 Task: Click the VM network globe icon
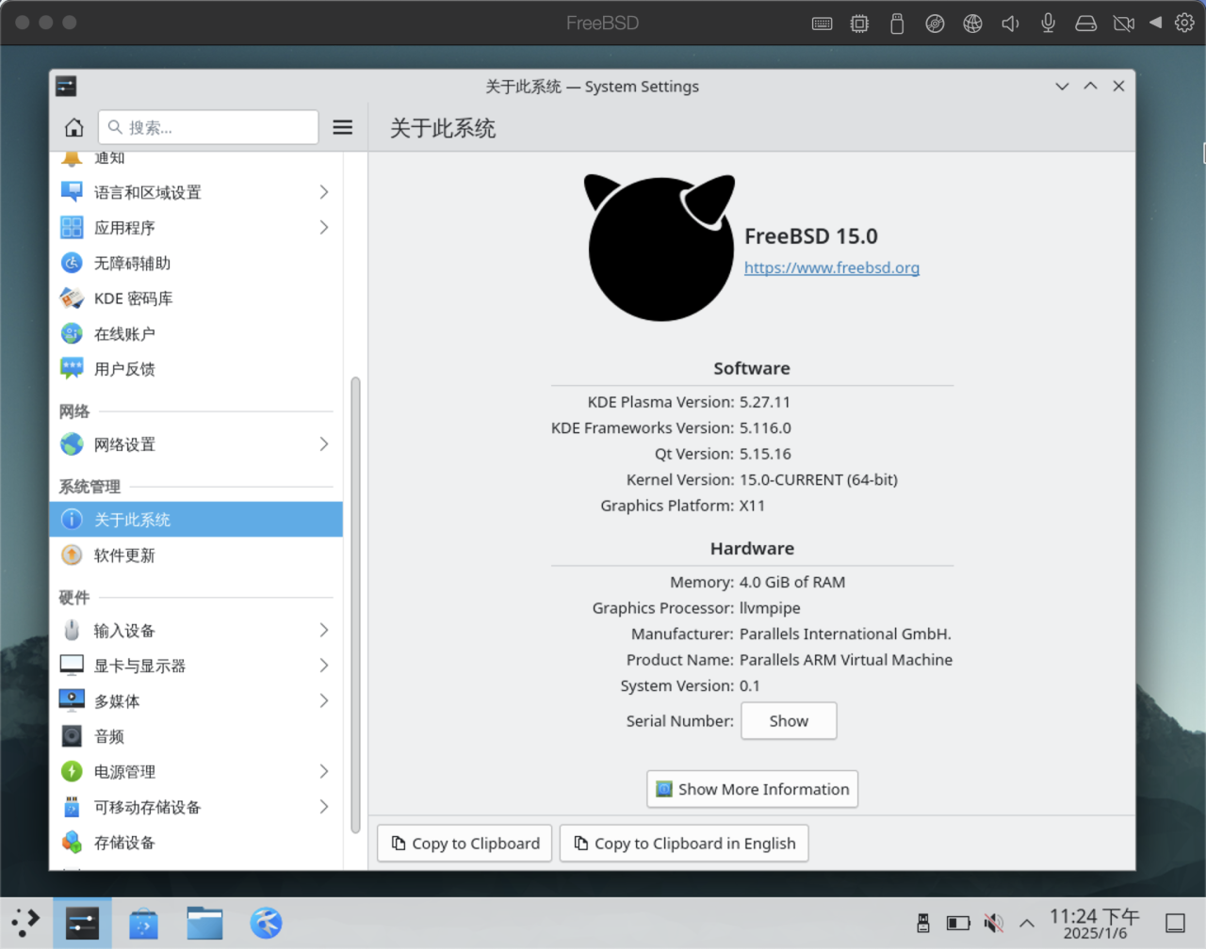pos(972,24)
